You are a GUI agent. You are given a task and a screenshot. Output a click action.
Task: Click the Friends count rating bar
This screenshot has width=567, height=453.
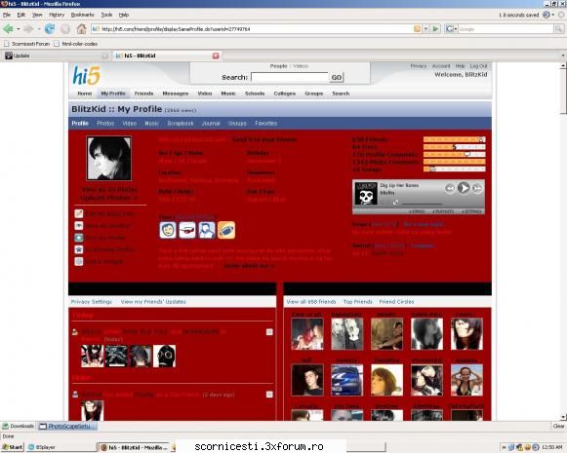(454, 139)
